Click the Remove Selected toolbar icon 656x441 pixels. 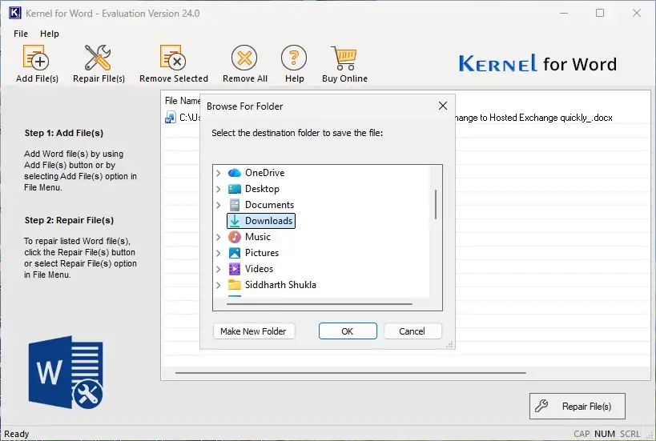pyautogui.click(x=173, y=58)
